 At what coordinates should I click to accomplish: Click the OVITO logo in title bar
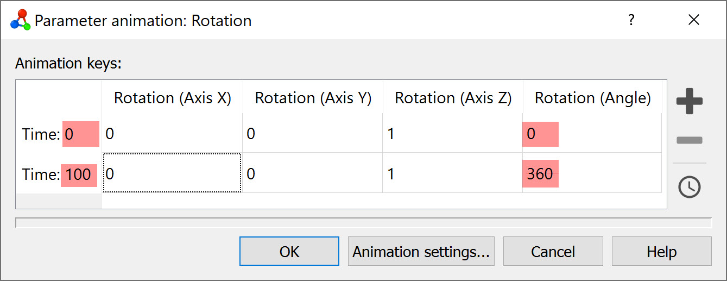[20, 21]
